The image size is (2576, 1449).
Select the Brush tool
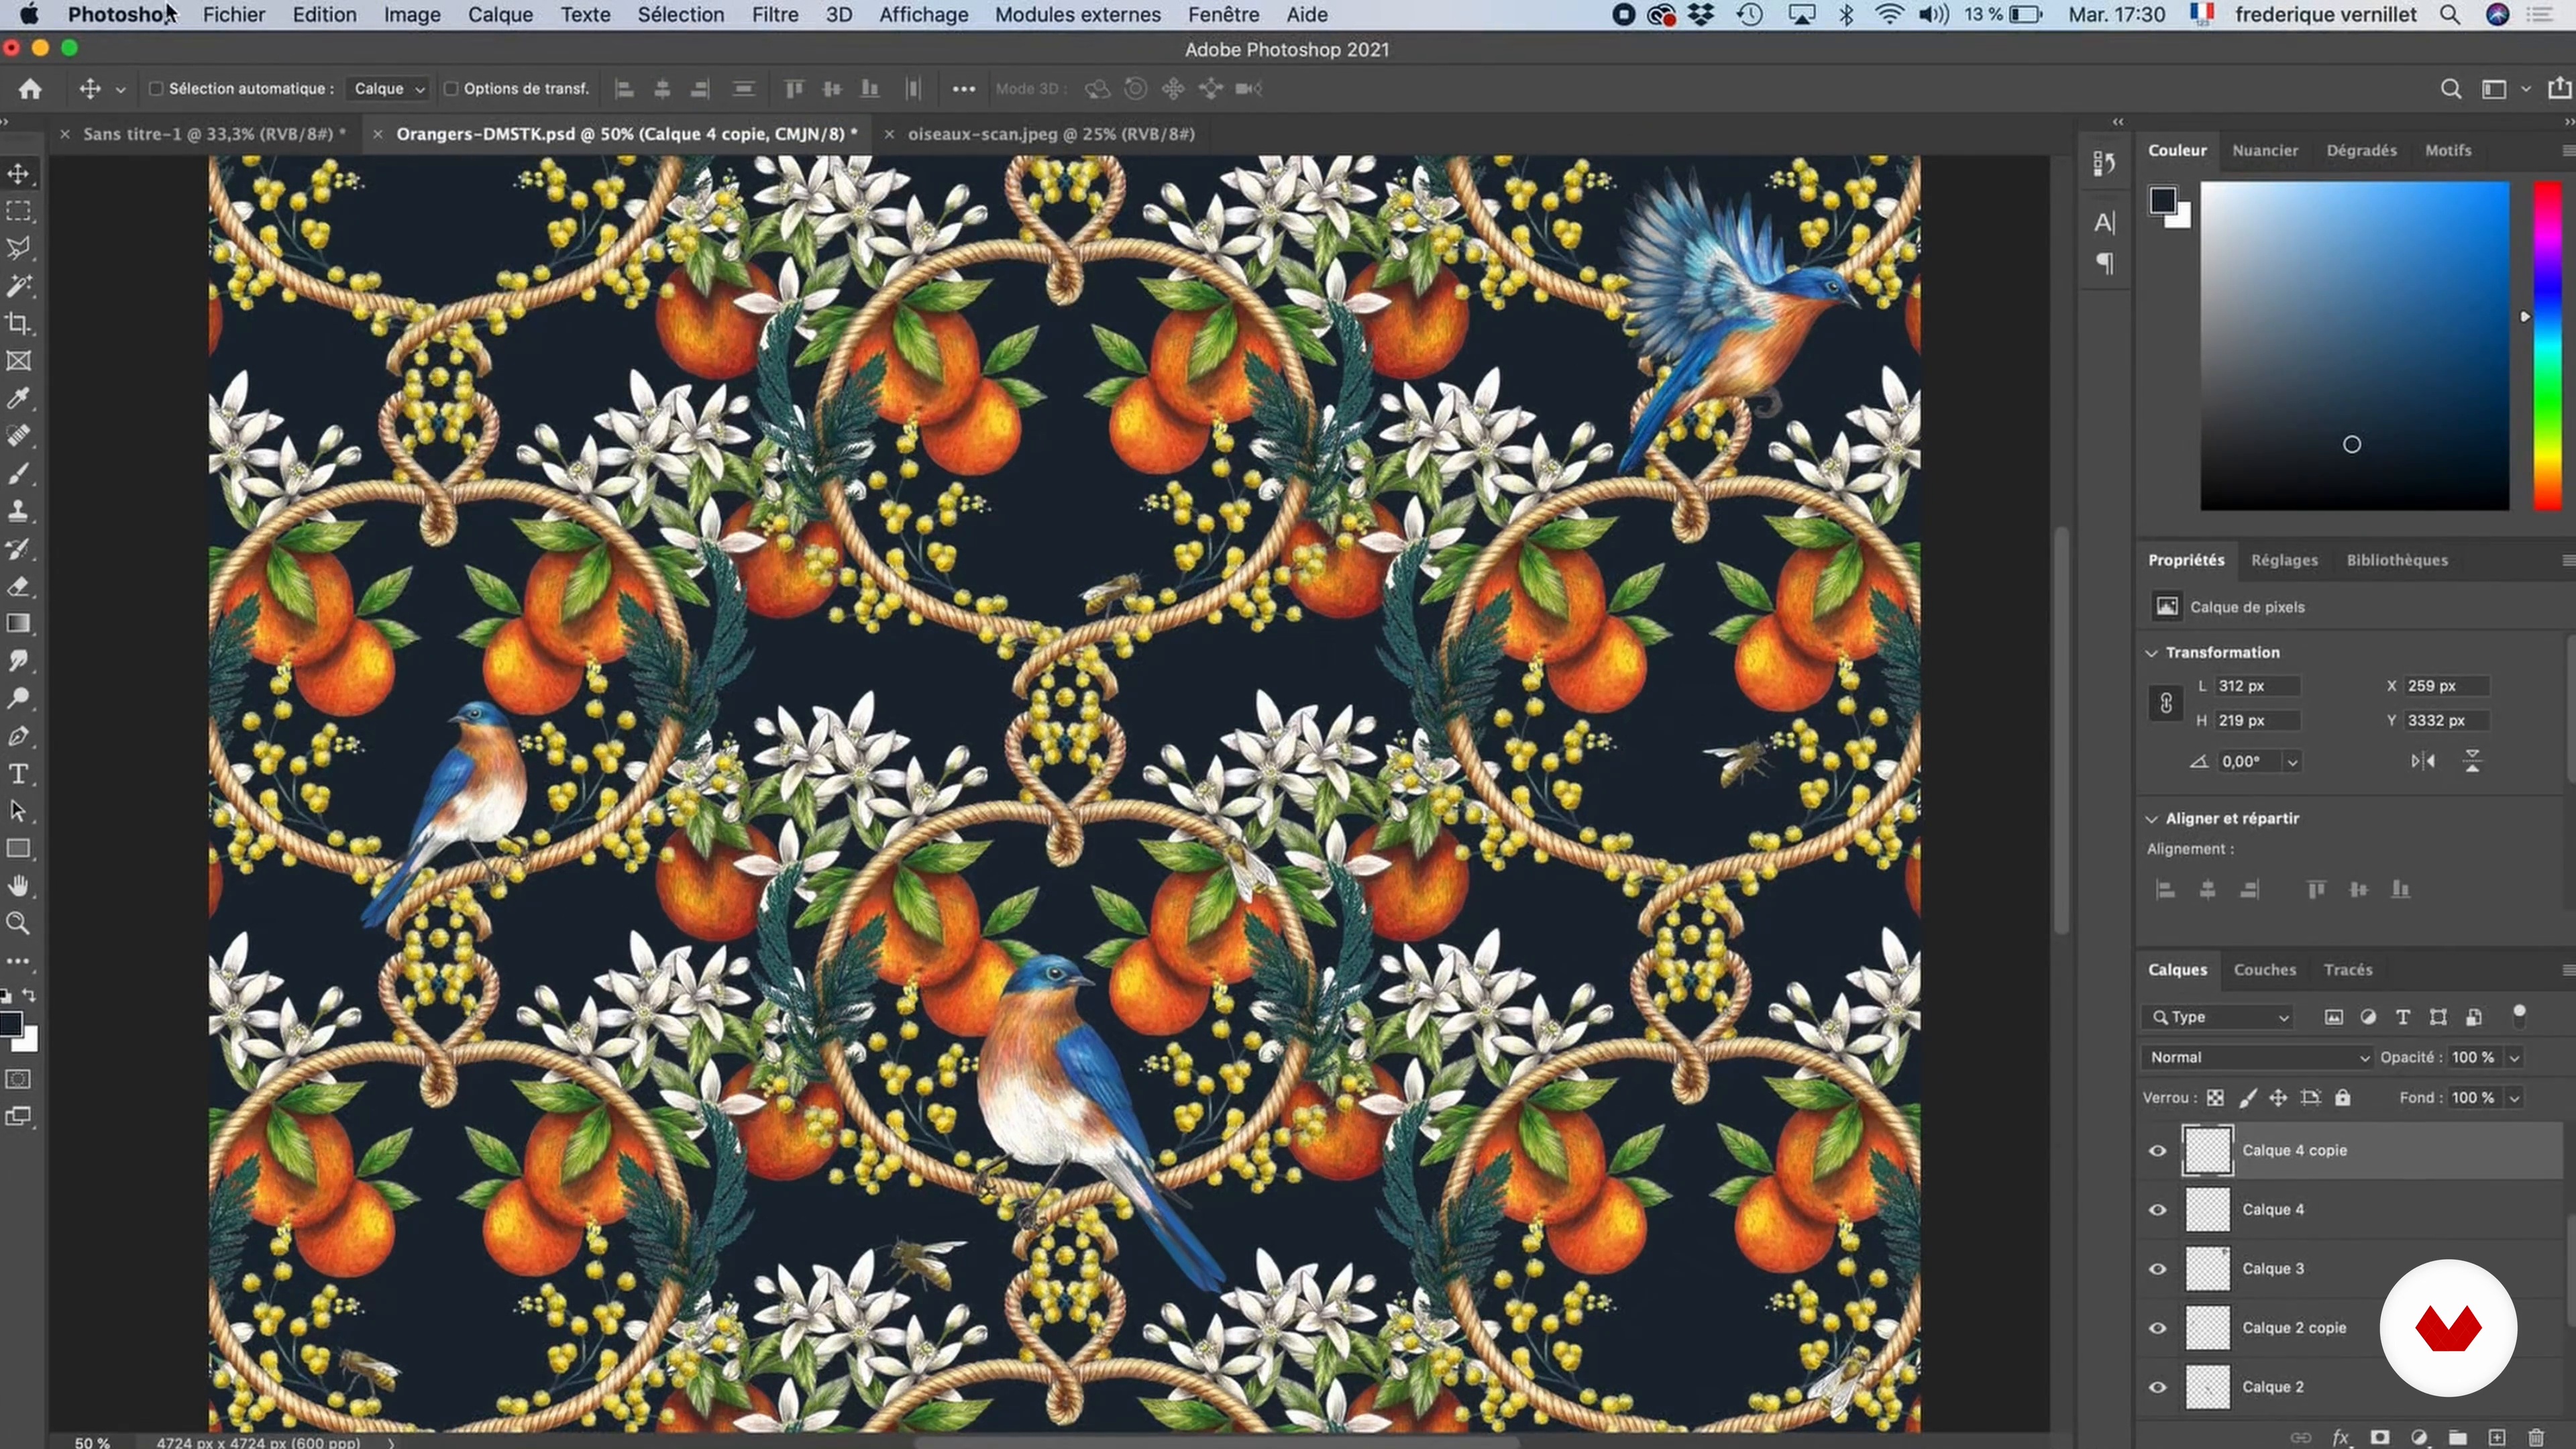tap(18, 473)
